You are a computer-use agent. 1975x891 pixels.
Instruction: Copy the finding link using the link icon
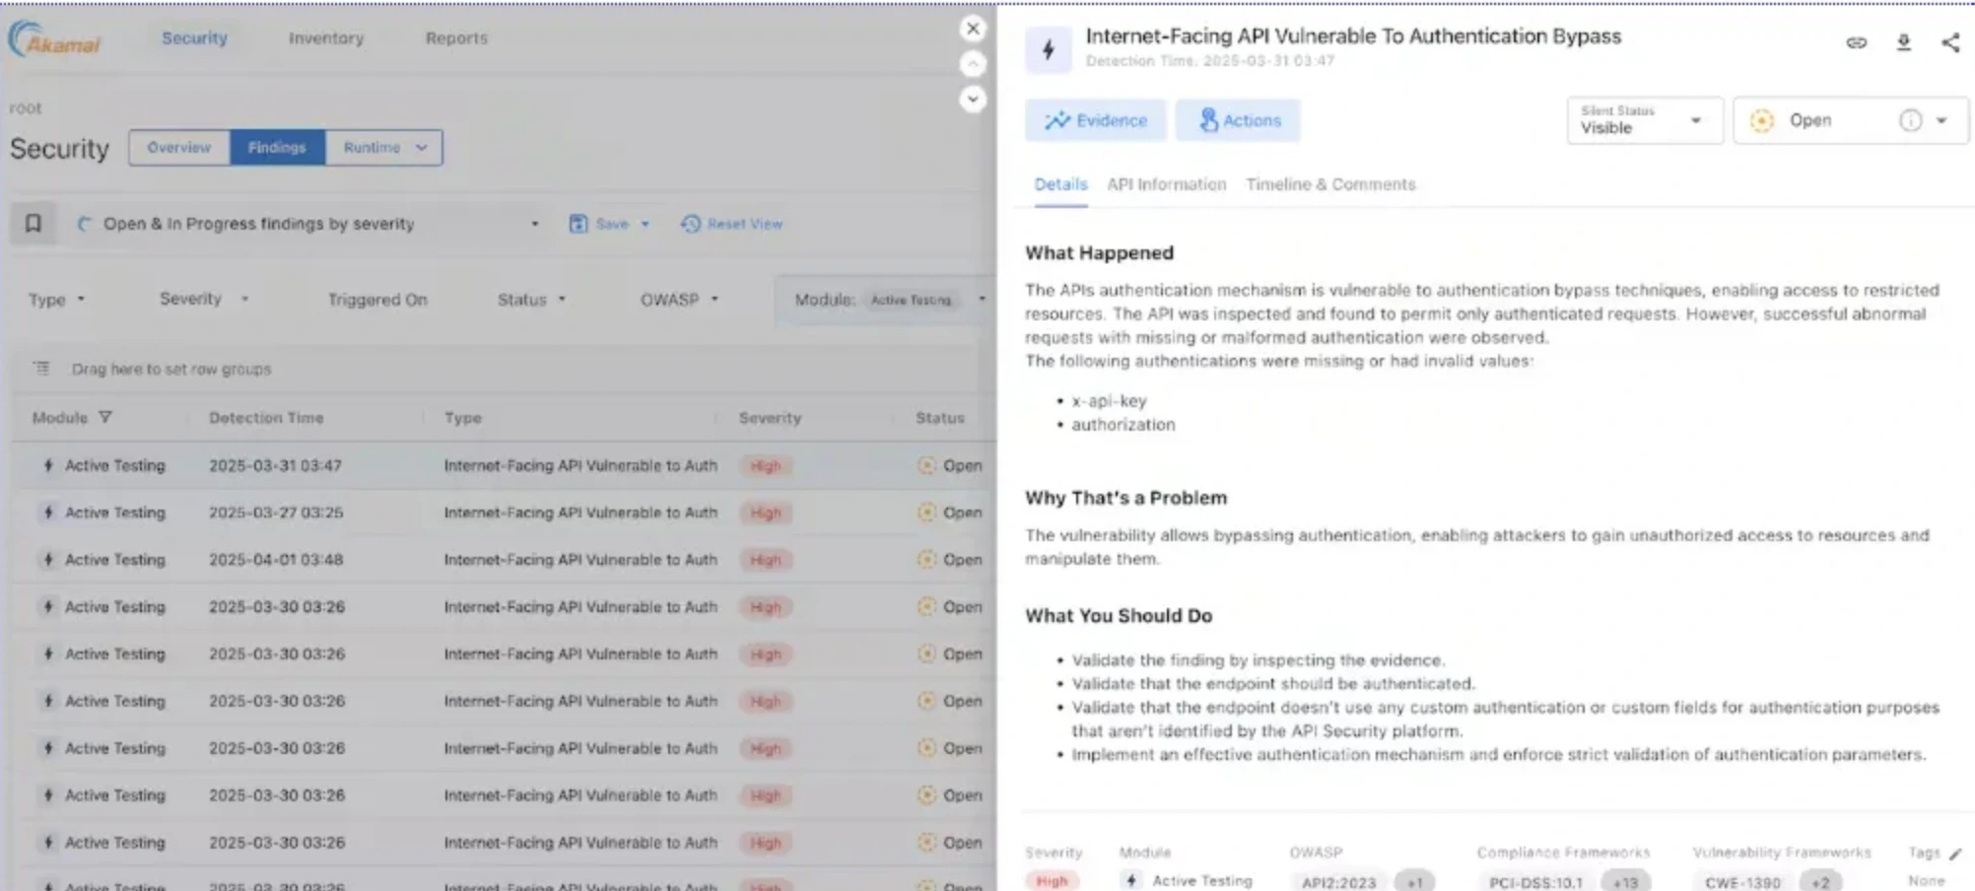coord(1857,42)
